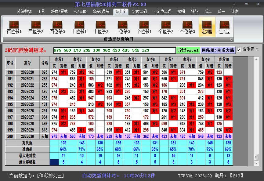Click the 导出excel button
This screenshot has height=181, width=264.
click(188, 50)
